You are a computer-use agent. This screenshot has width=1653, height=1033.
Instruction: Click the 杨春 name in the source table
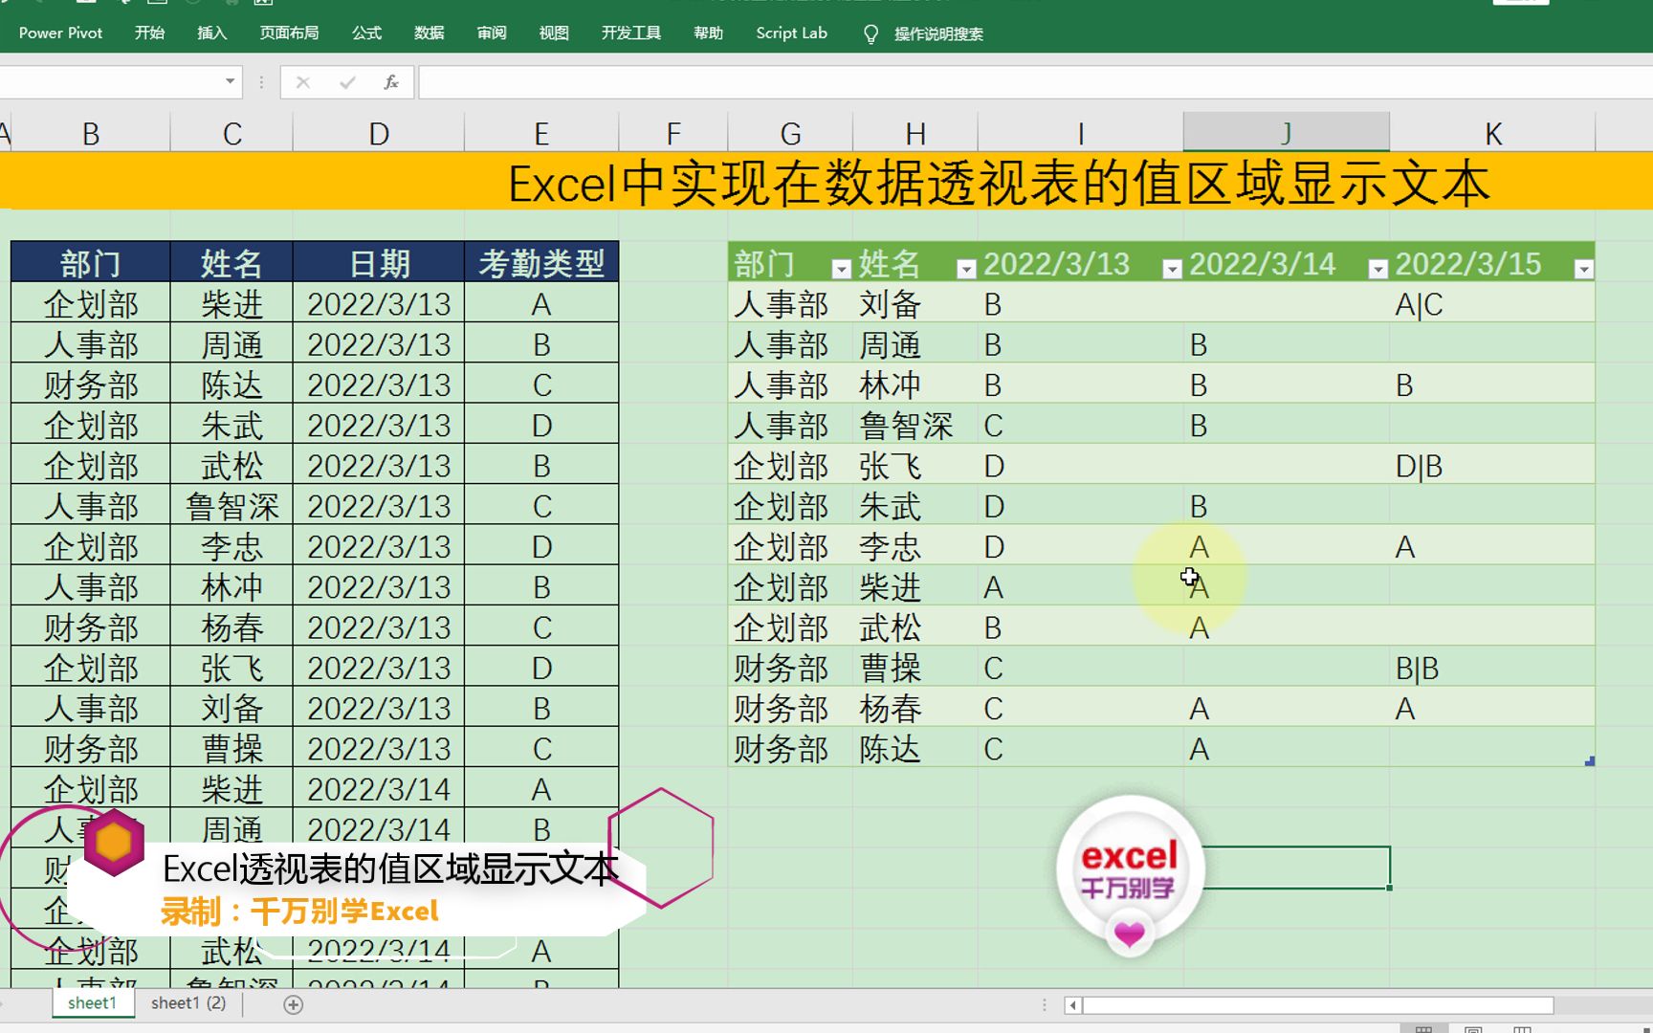231,627
